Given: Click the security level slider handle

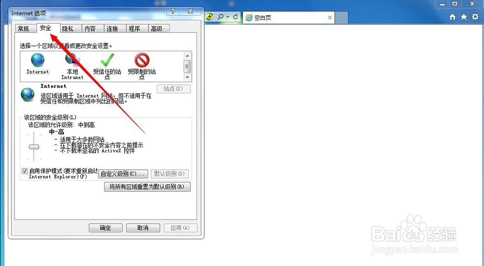Looking at the screenshot, I should pyautogui.click(x=34, y=147).
